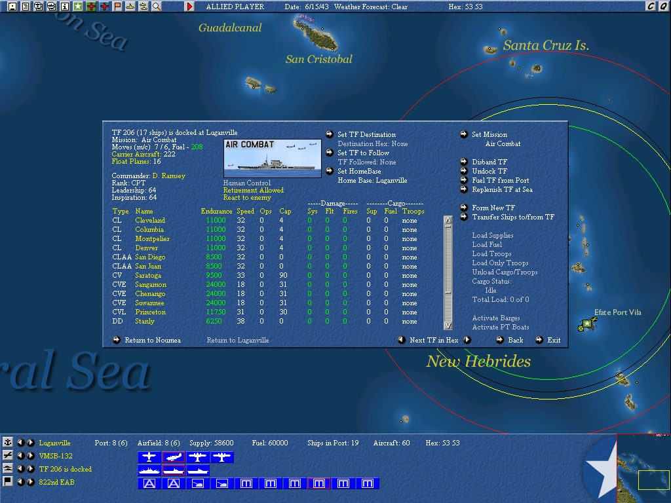
Task: Click the ship list scrollbar up arrow
Action: coord(448,220)
